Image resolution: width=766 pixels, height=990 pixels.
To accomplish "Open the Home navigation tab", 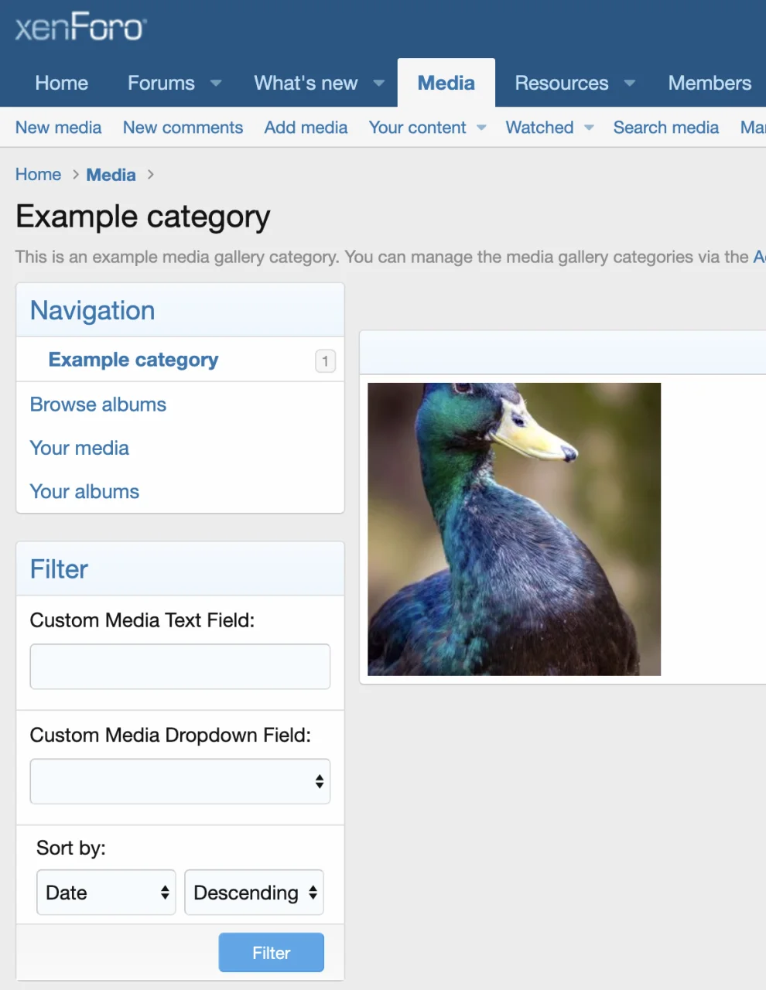I will click(61, 83).
